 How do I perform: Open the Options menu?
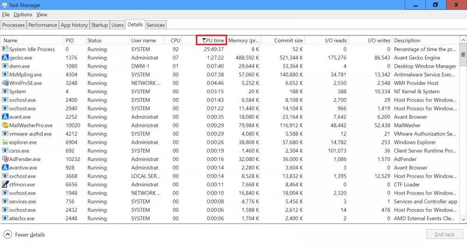tap(23, 14)
